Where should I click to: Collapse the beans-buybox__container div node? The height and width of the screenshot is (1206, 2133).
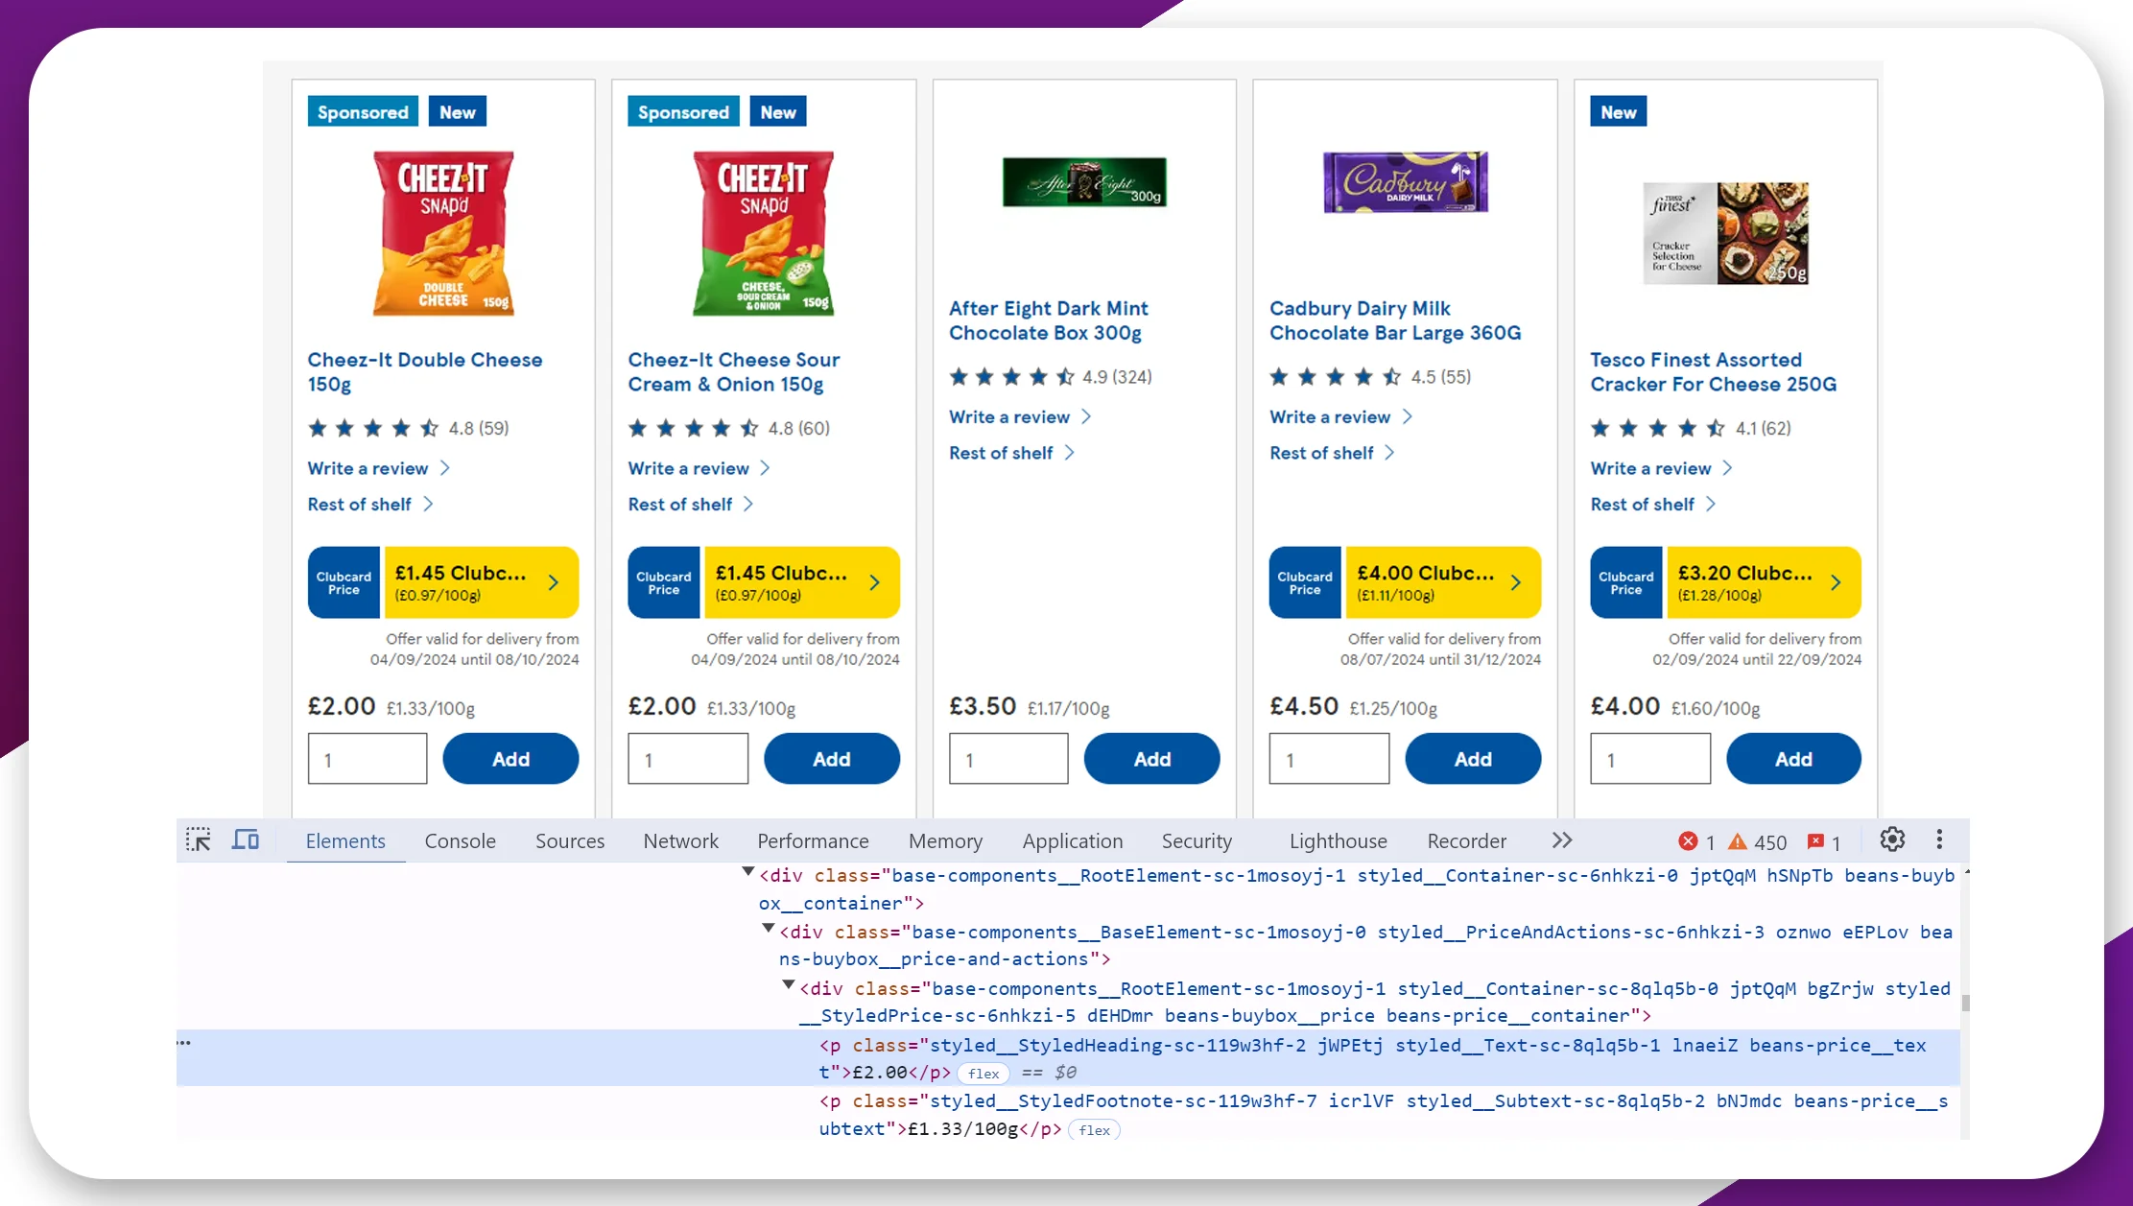click(747, 872)
